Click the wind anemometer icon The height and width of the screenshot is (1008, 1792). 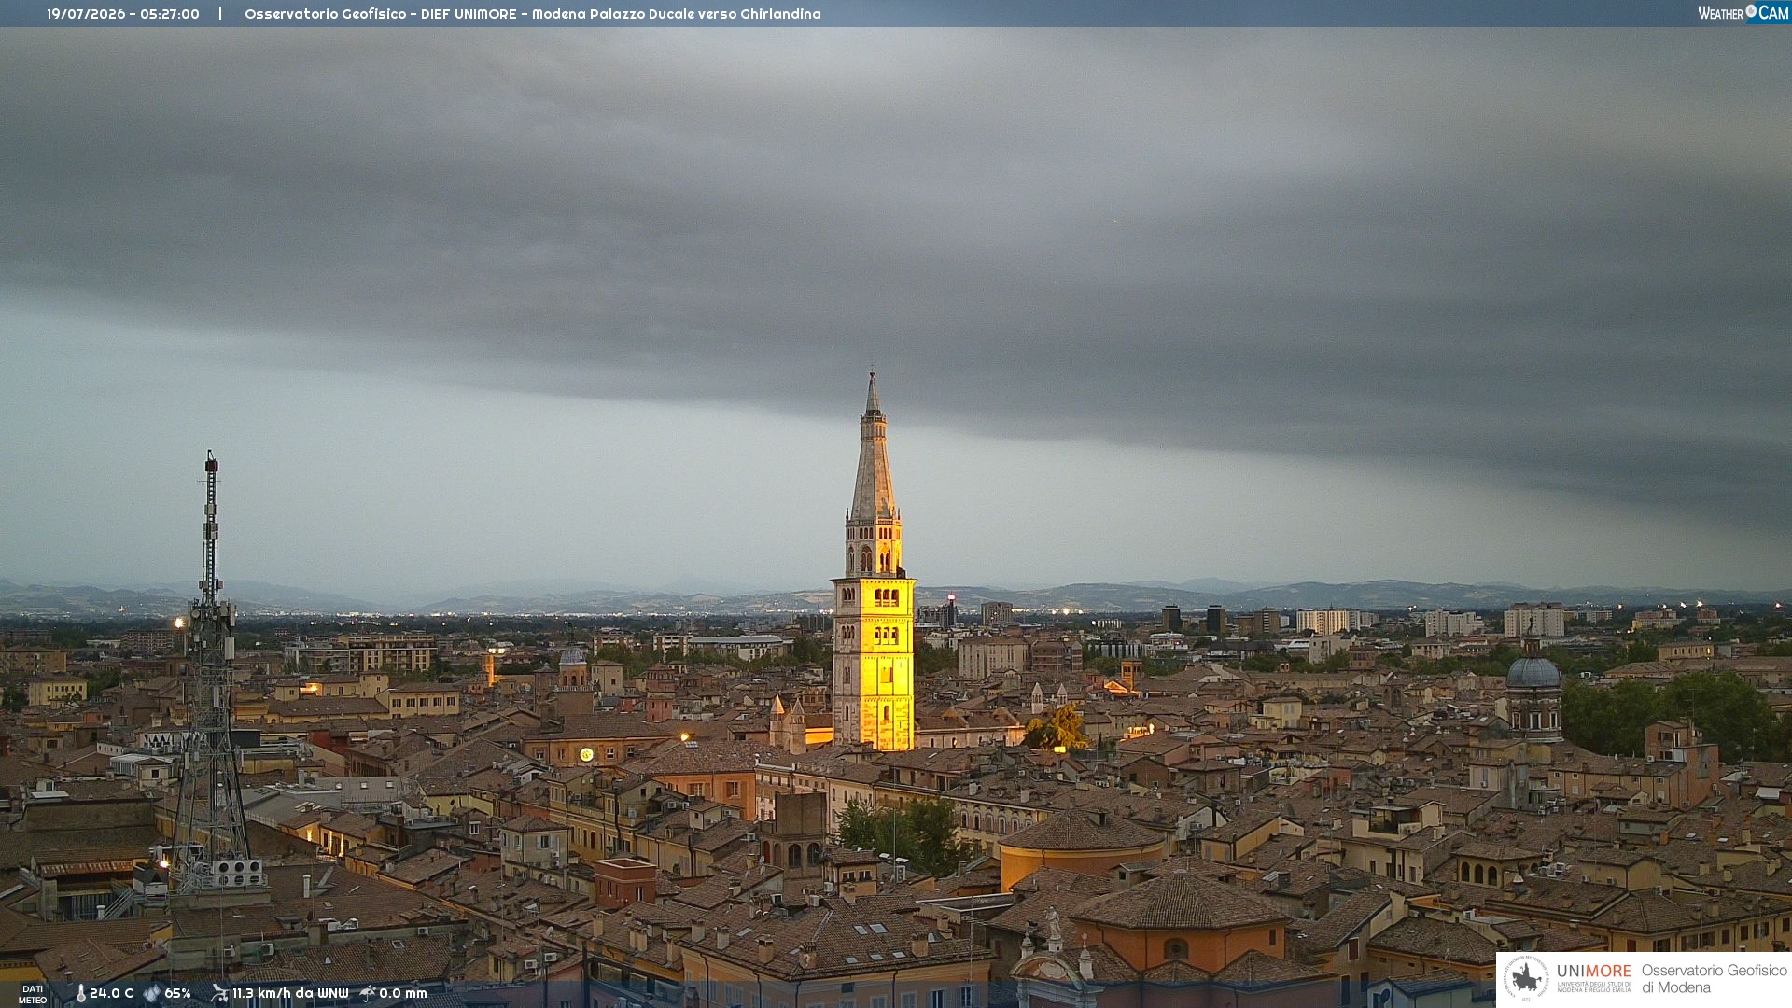(x=219, y=993)
